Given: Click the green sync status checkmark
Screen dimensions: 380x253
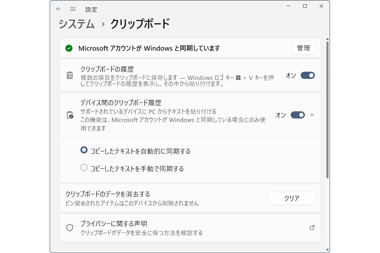Looking at the screenshot, I should 69,48.
